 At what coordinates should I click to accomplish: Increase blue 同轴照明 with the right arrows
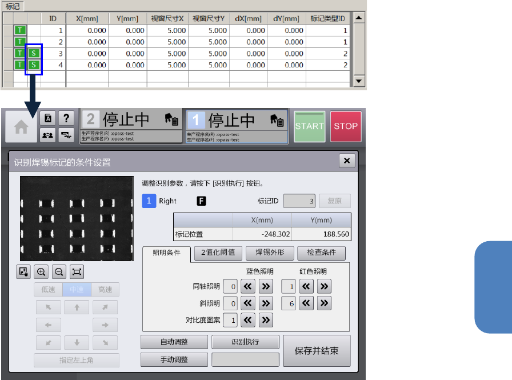pos(266,286)
